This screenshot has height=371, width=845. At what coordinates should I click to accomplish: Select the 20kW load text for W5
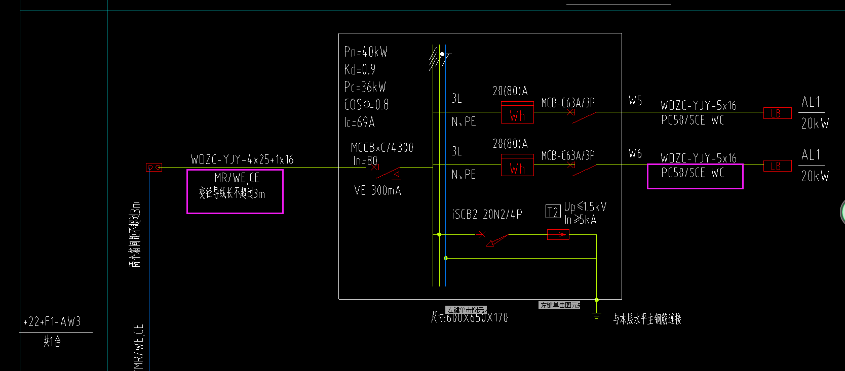[815, 123]
